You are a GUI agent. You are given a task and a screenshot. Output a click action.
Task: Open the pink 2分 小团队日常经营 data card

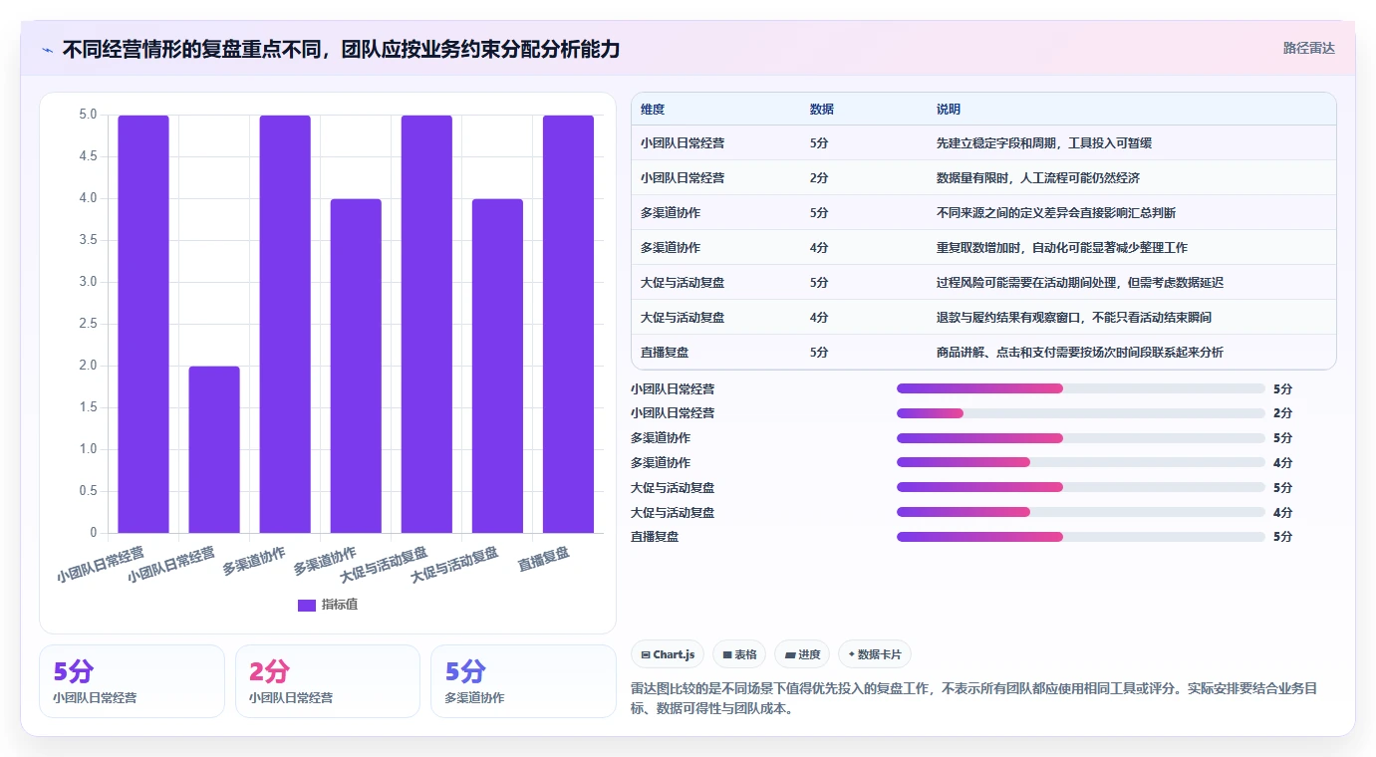328,681
